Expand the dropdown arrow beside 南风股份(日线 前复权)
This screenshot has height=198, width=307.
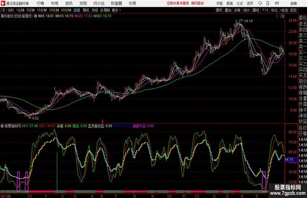[35, 16]
